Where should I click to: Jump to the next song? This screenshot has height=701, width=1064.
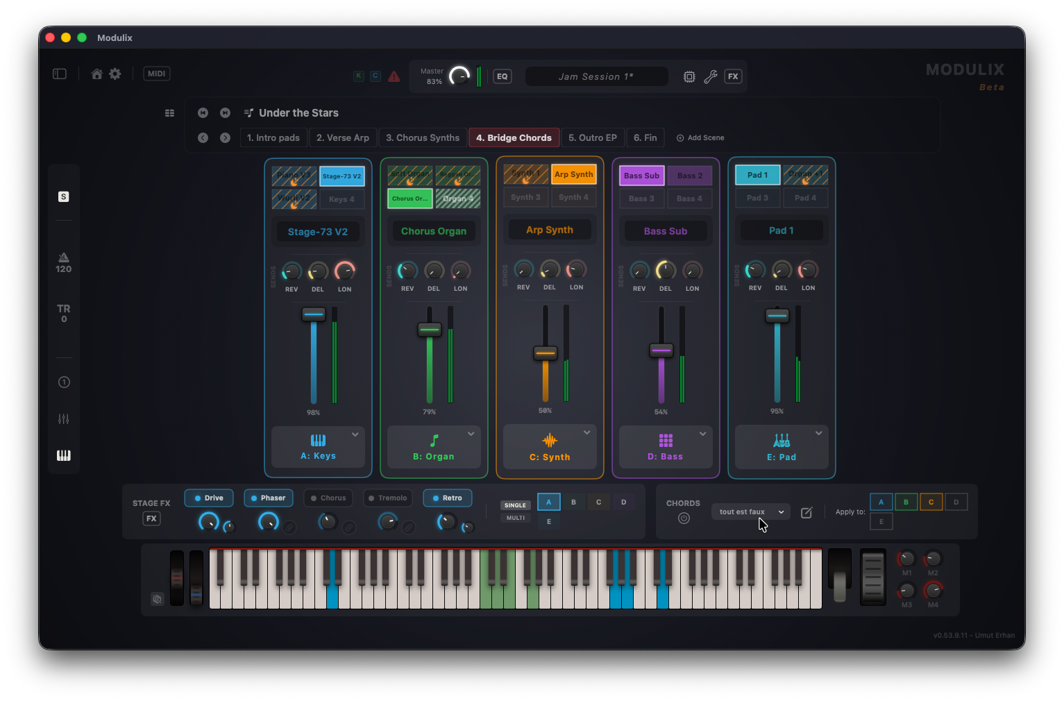coord(225,112)
